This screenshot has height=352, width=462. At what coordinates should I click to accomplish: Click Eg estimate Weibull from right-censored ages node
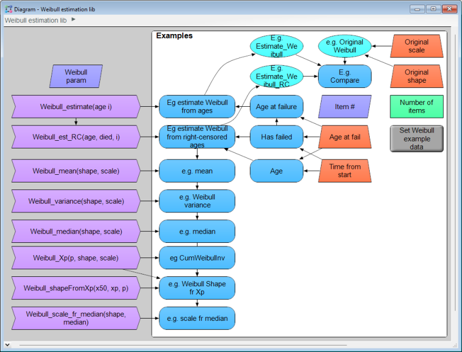[x=197, y=137]
